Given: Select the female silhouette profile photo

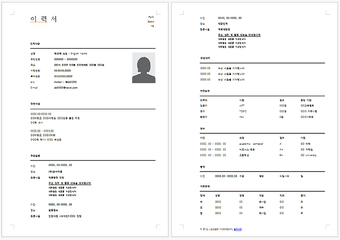Looking at the screenshot, I should tap(144, 67).
